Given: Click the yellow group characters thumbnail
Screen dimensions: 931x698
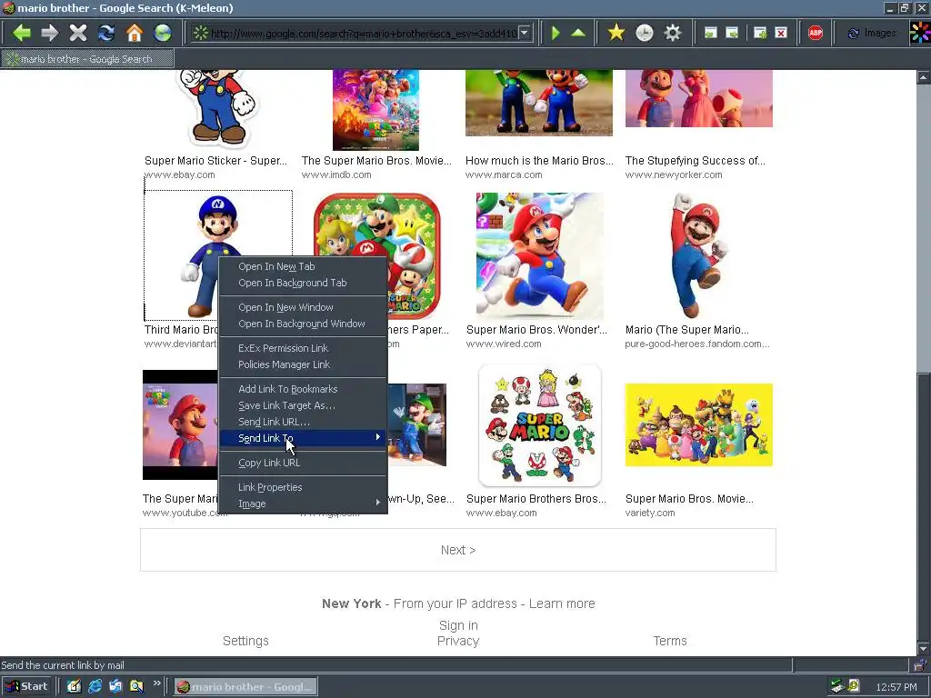Looking at the screenshot, I should (x=699, y=425).
